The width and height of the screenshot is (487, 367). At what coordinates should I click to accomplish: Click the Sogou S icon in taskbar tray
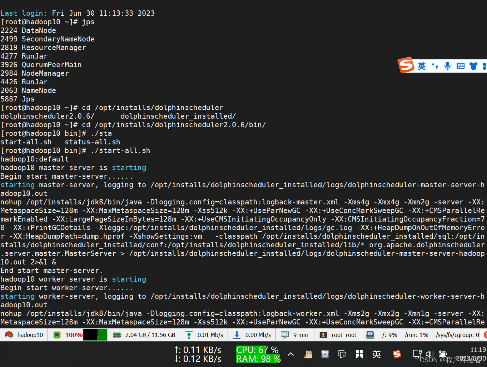pos(397,354)
